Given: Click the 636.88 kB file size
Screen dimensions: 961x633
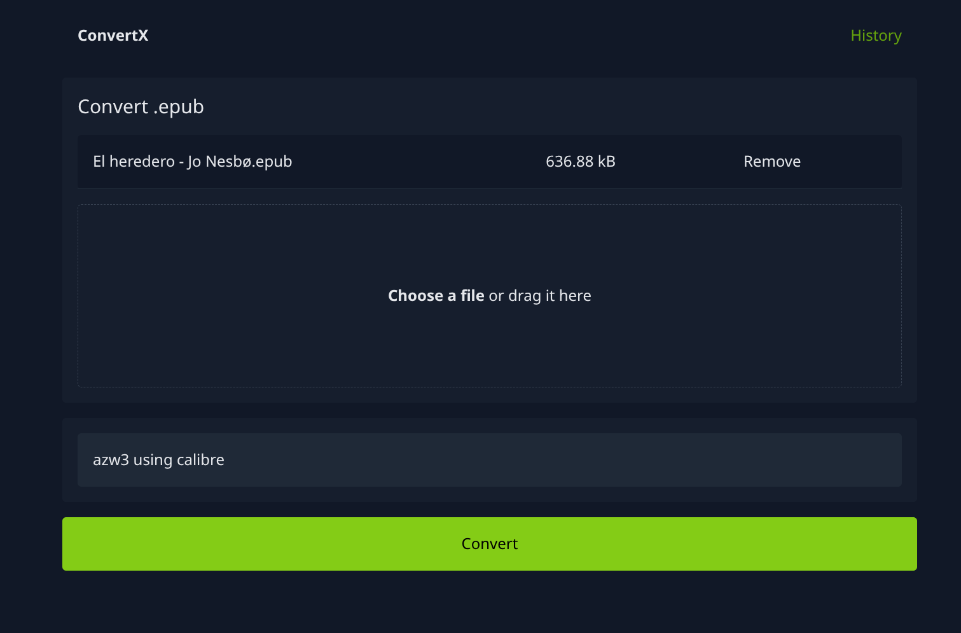Looking at the screenshot, I should coord(580,162).
